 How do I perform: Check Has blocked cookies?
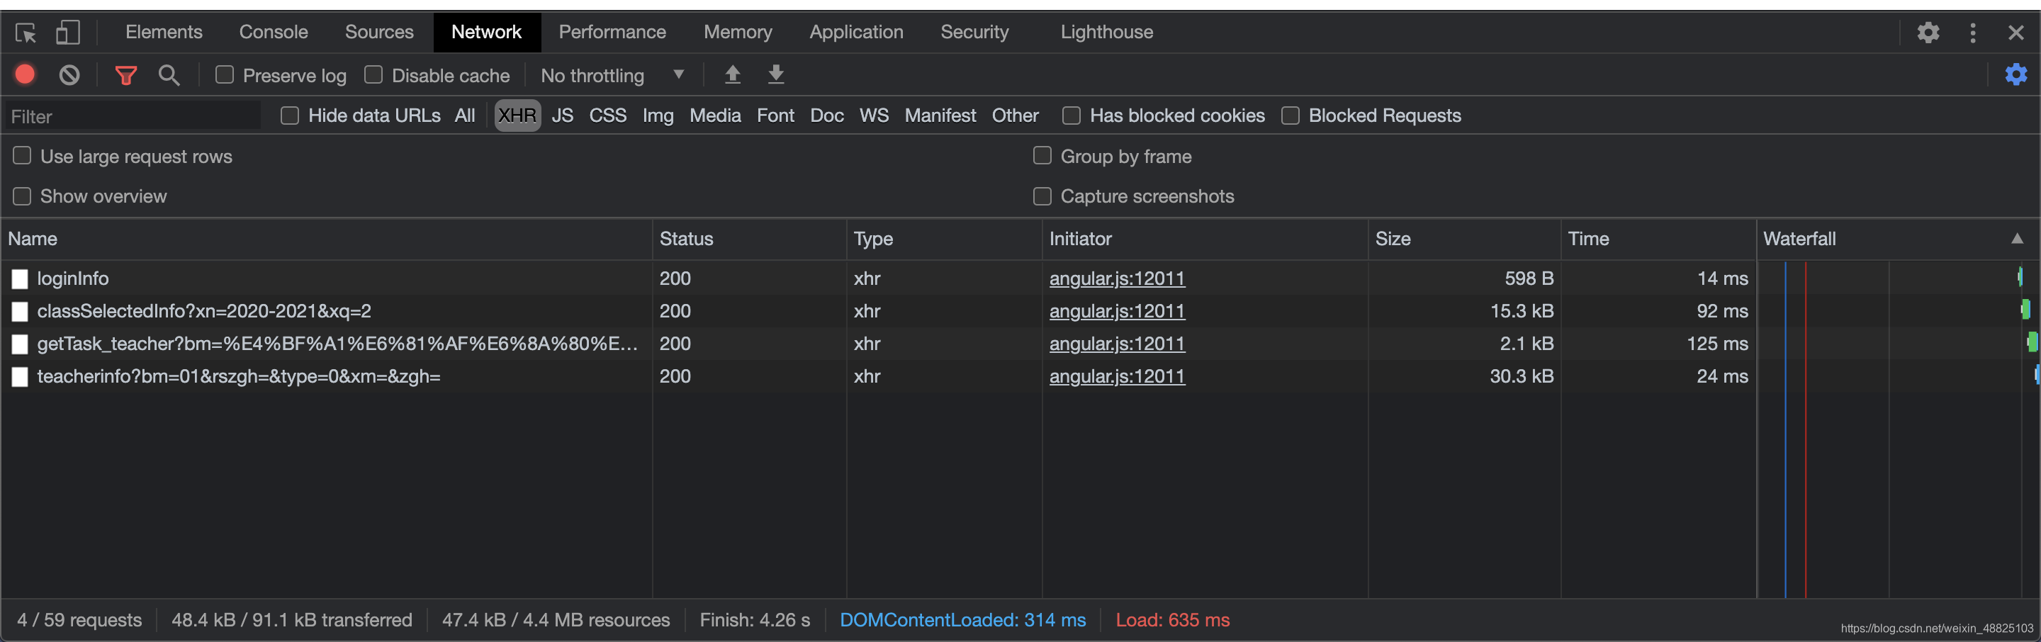point(1072,116)
